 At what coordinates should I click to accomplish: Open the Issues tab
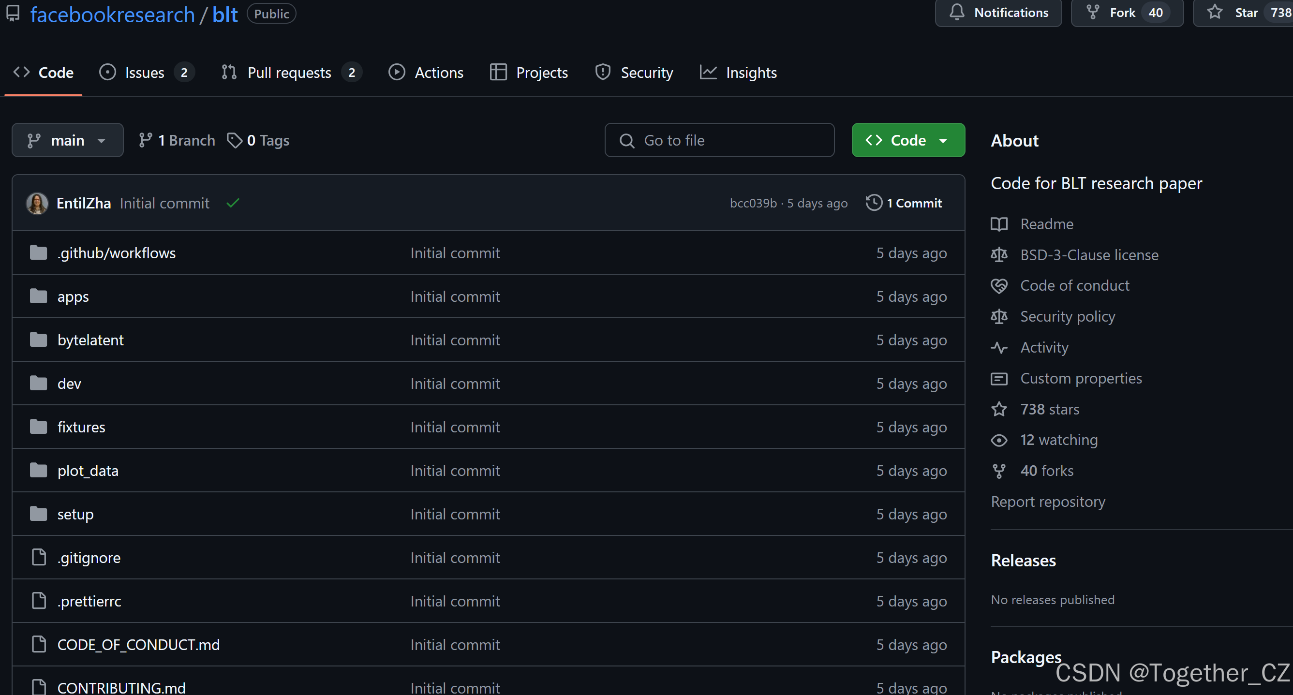[145, 73]
